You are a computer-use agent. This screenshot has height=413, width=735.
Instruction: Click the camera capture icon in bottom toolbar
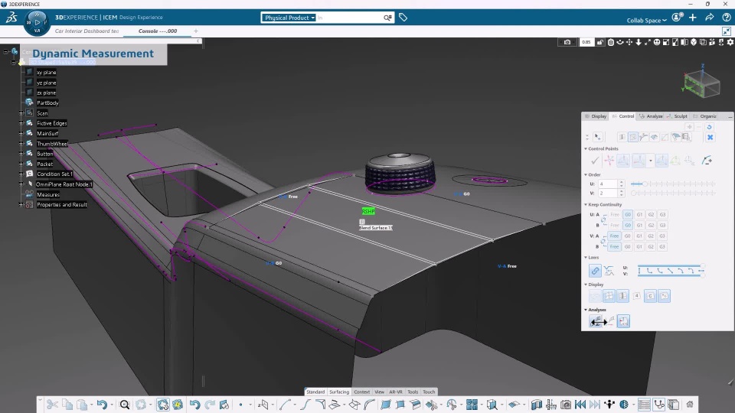click(566, 405)
